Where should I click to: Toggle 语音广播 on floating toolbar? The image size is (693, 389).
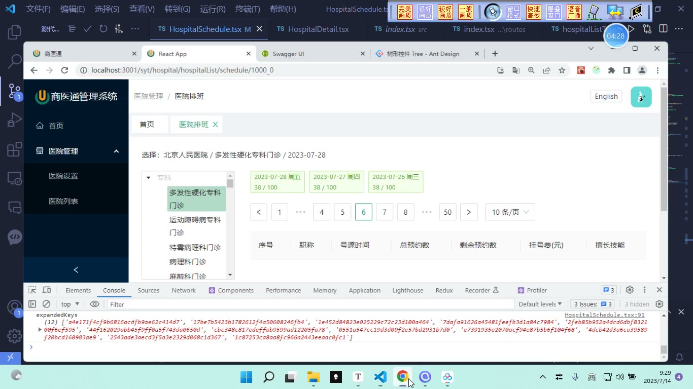[574, 12]
